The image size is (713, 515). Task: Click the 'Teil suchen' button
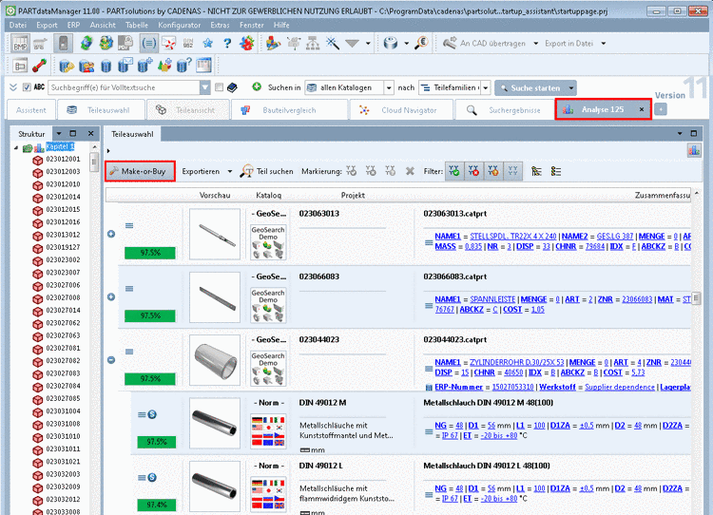click(266, 171)
